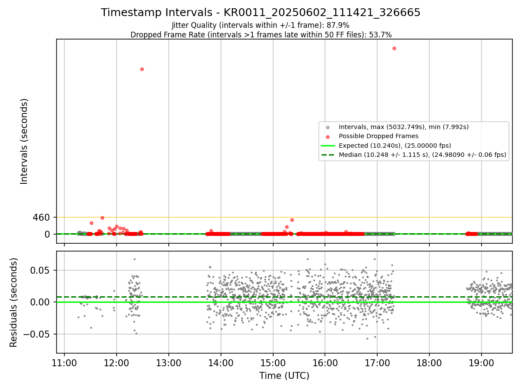Select the 'Jitter Quality' 87.9% subtitle line

point(261,25)
